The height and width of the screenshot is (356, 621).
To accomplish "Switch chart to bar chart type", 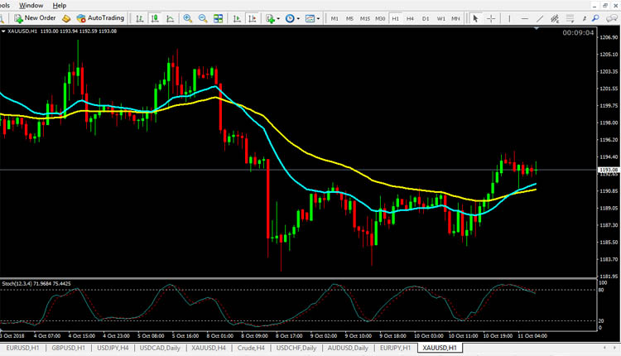I will 139,18.
